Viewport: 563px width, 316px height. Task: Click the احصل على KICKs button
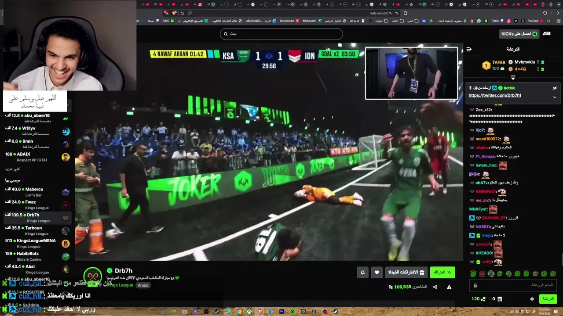tap(519, 34)
